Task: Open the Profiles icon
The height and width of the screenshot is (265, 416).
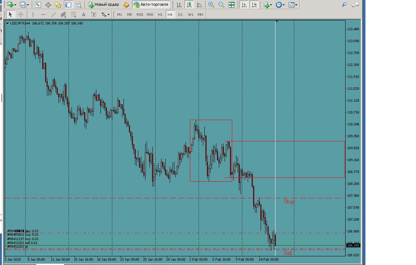Action: [x=23, y=4]
